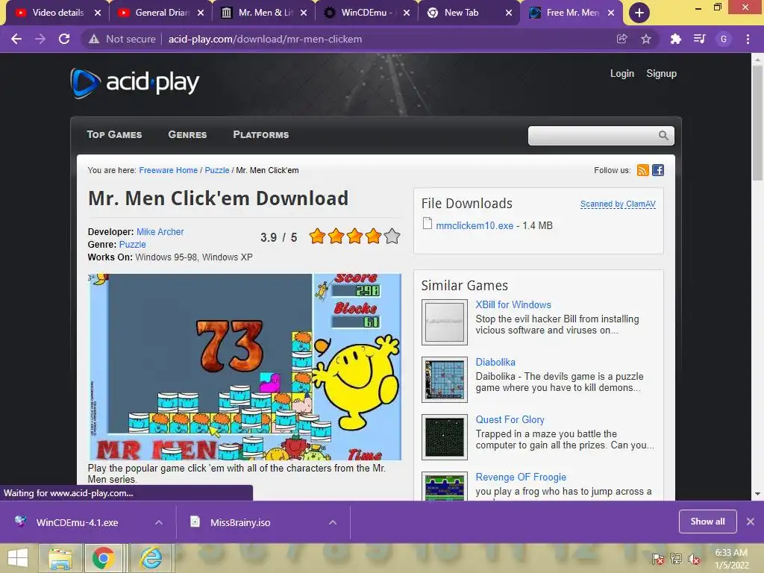Click the page vertical scrollbar thumb
The width and height of the screenshot is (764, 573).
(757, 122)
